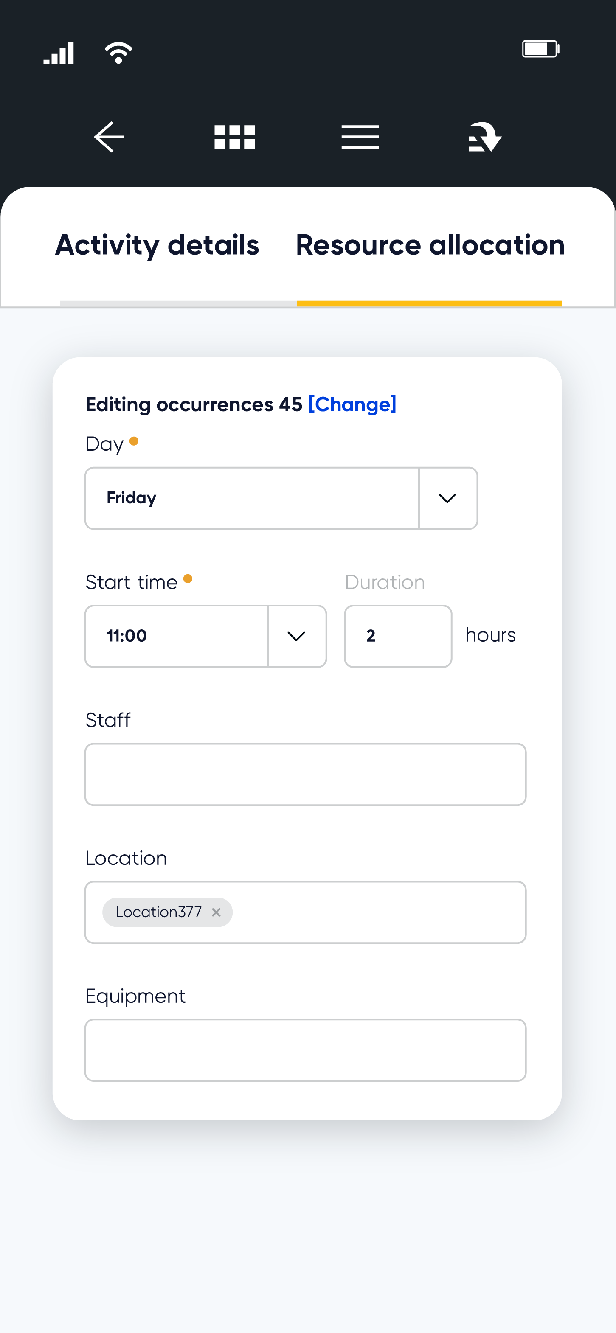Screen dimensions: 616x1333
Task: Open the grid view icon
Action: coord(234,137)
